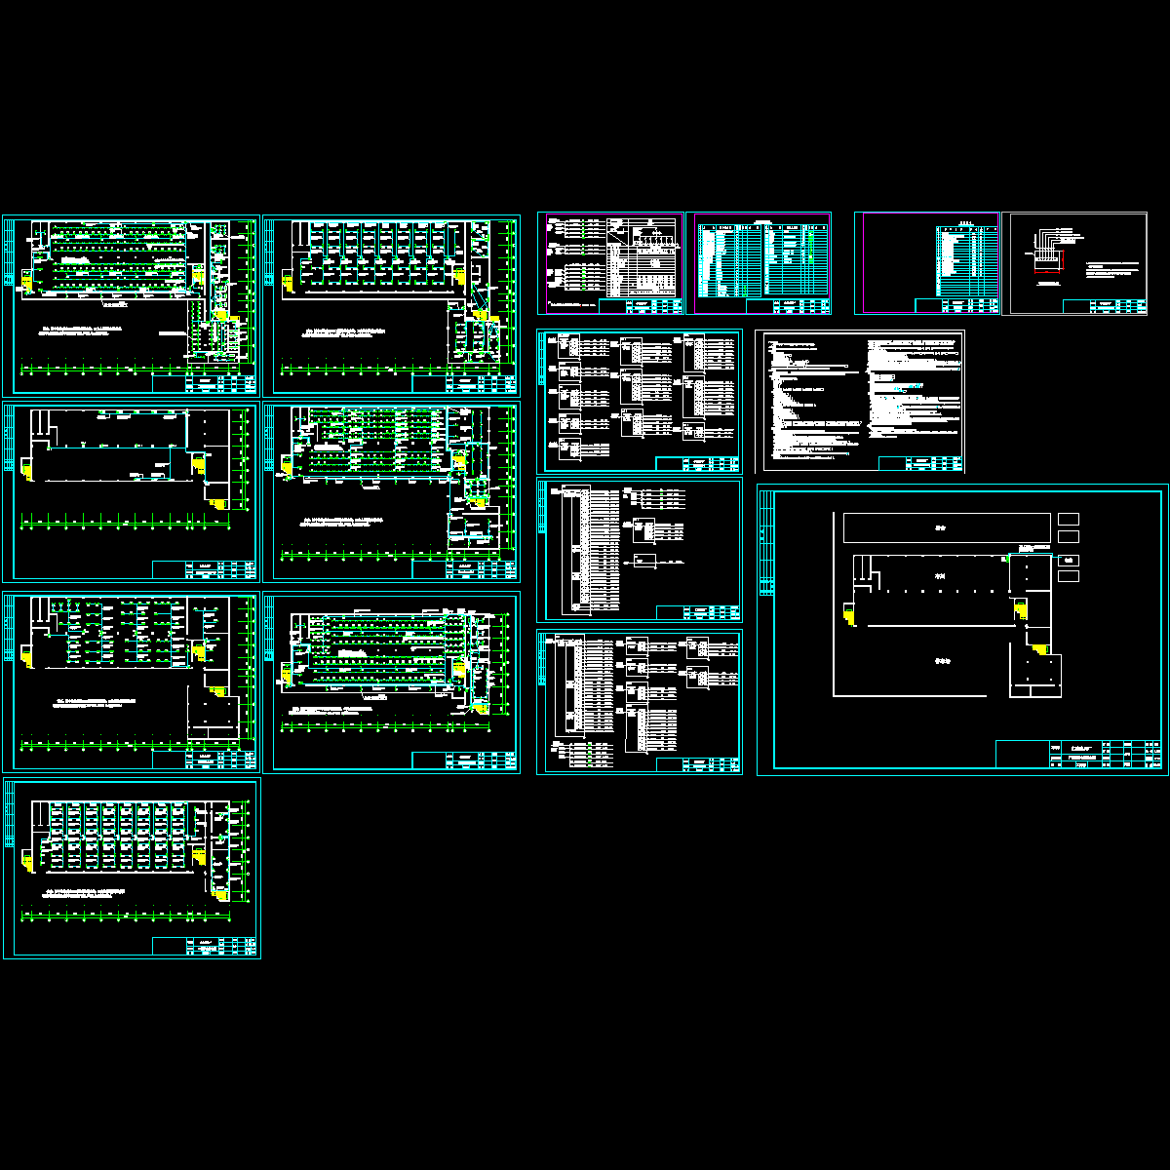Viewport: 1170px width, 1170px height.
Task: Select the sparse, mostly empty floor plan sheet
Action: [x=131, y=491]
